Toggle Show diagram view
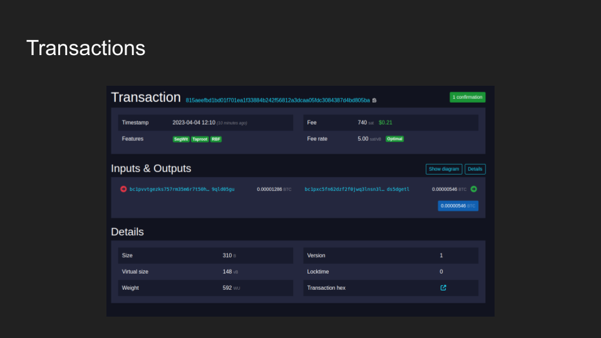Viewport: 601px width, 338px height. pyautogui.click(x=444, y=169)
